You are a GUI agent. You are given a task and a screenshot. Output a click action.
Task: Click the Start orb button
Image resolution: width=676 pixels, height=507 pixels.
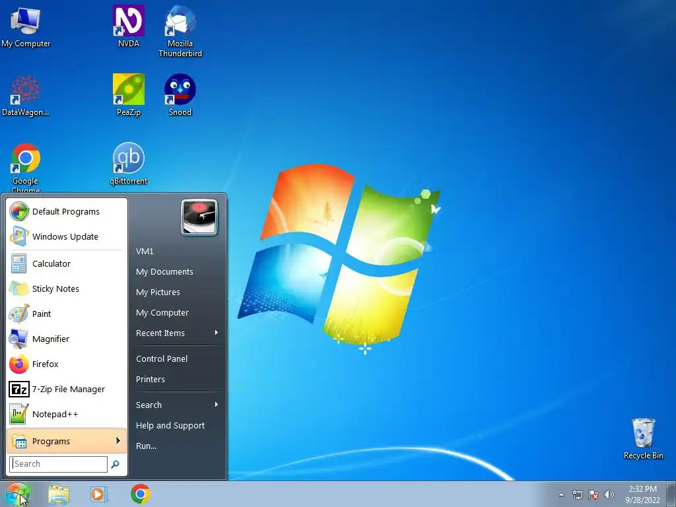click(x=18, y=494)
